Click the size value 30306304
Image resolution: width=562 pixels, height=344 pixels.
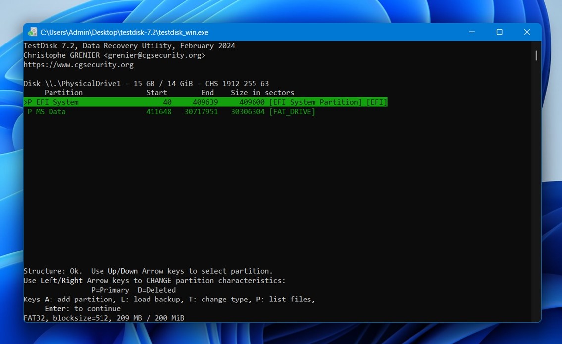(x=248, y=112)
